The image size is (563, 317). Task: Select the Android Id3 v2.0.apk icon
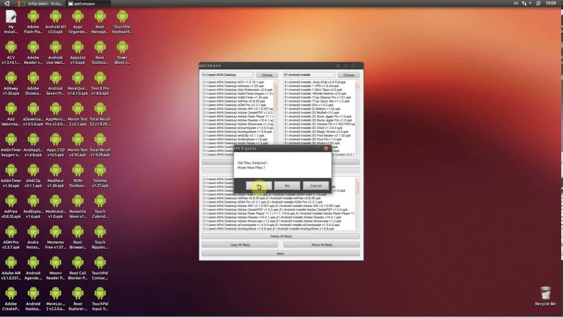click(56, 22)
